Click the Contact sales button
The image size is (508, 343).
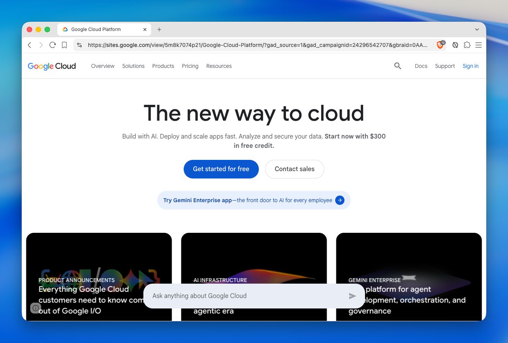coord(294,169)
